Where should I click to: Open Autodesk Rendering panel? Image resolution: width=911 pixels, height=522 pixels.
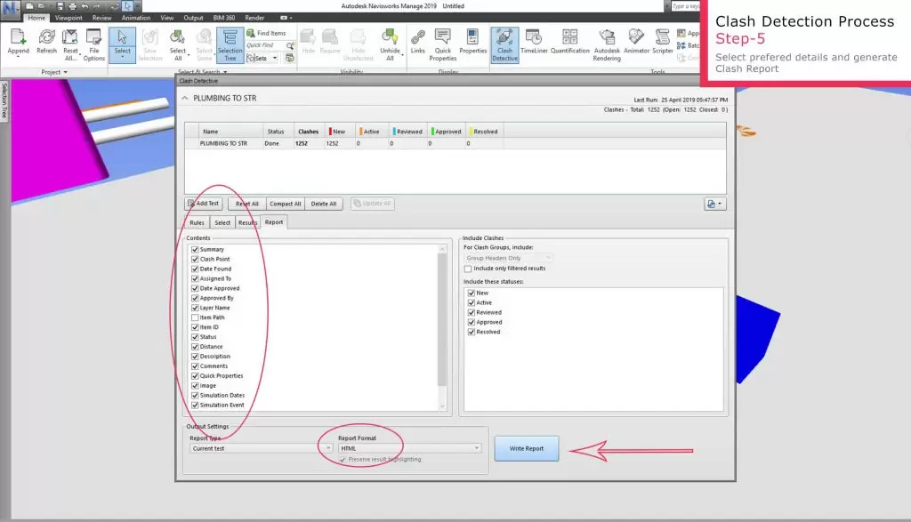607,44
